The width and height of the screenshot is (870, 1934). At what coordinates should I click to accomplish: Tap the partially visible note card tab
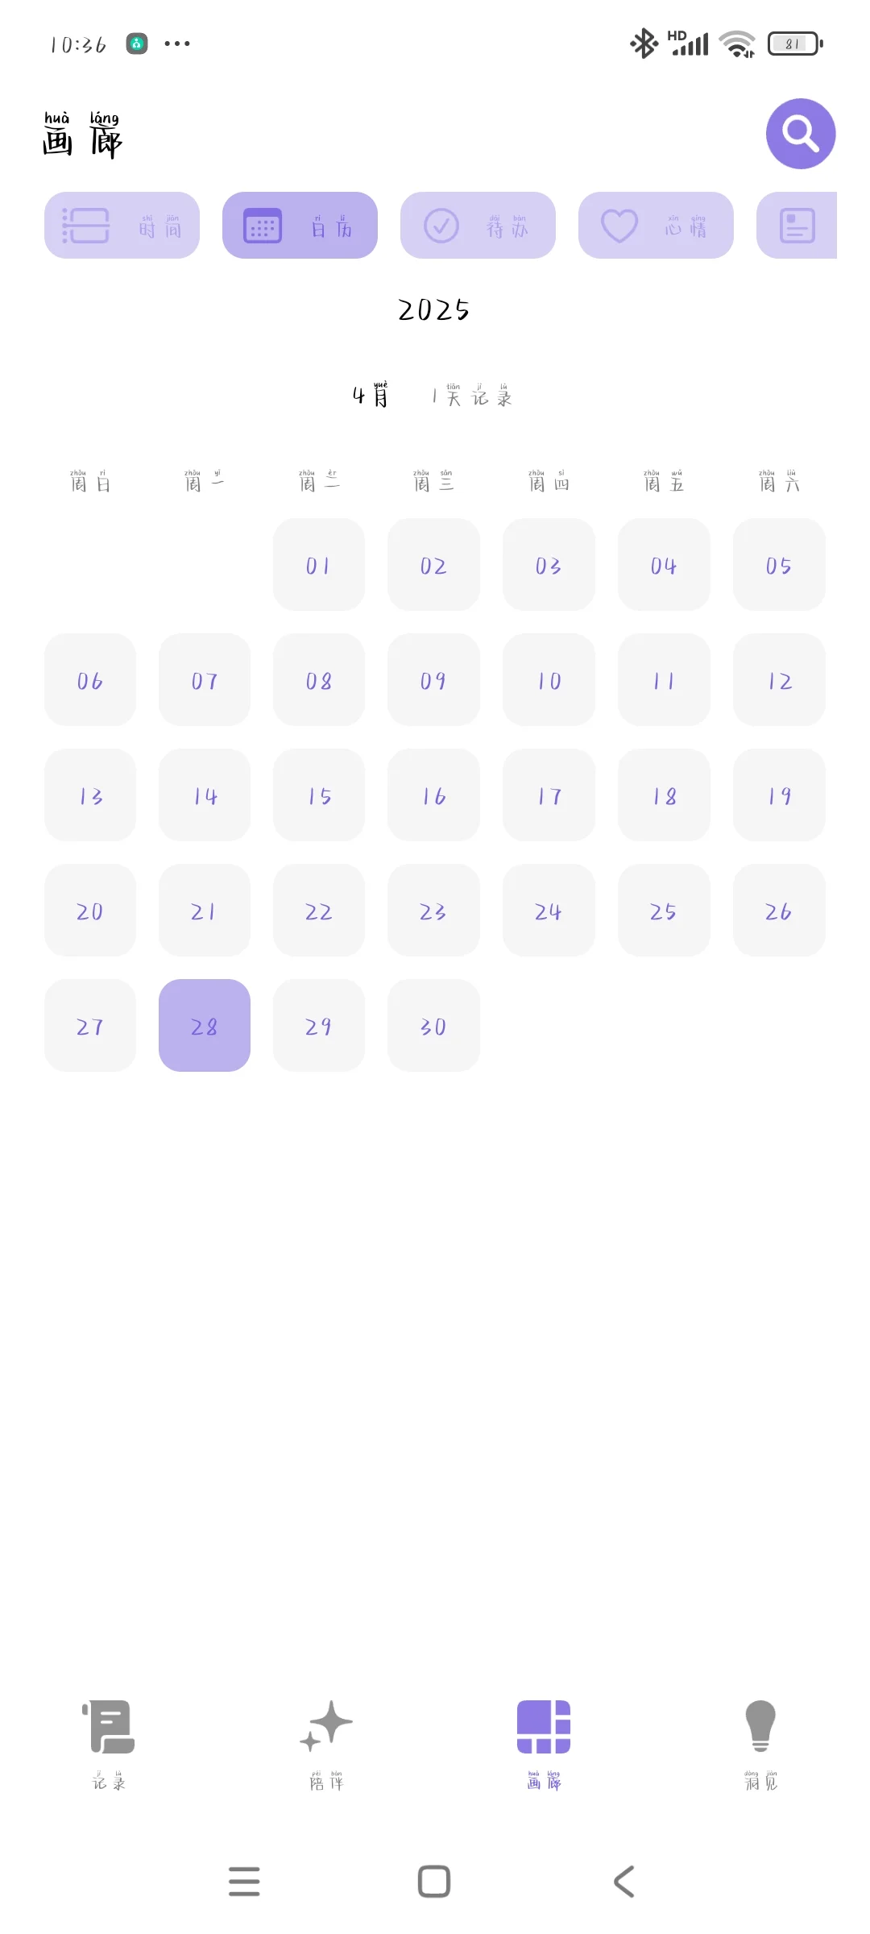point(797,226)
